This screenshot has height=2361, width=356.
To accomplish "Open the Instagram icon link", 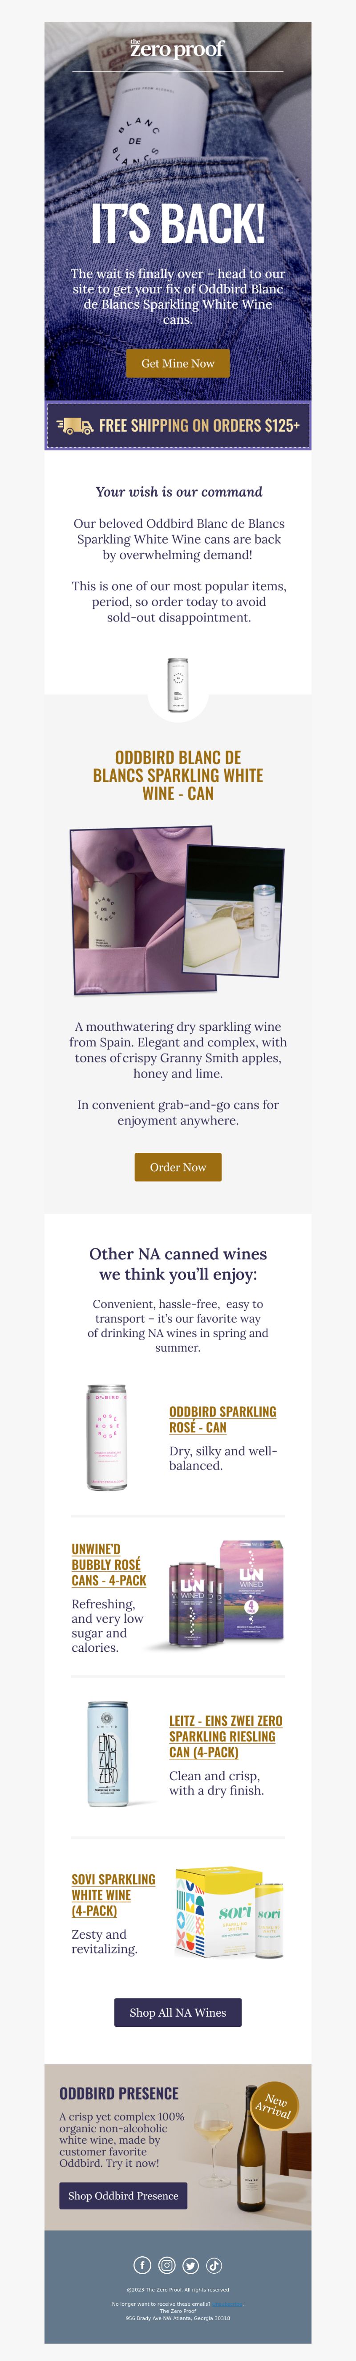I will (x=166, y=2265).
